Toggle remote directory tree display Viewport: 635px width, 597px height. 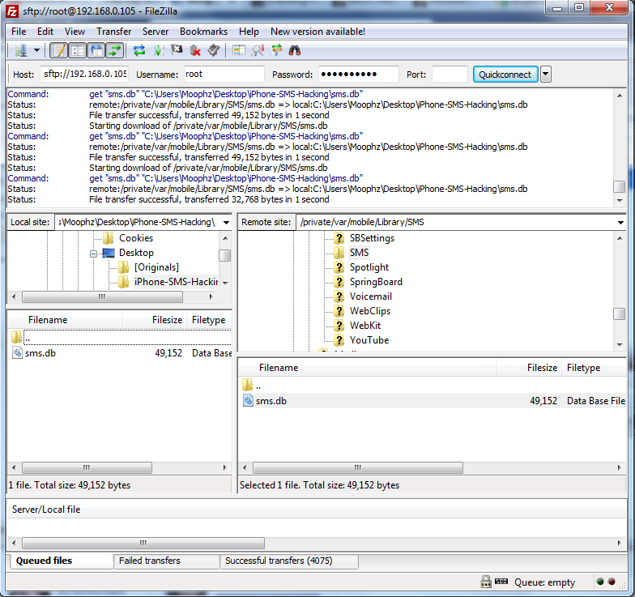tap(97, 50)
